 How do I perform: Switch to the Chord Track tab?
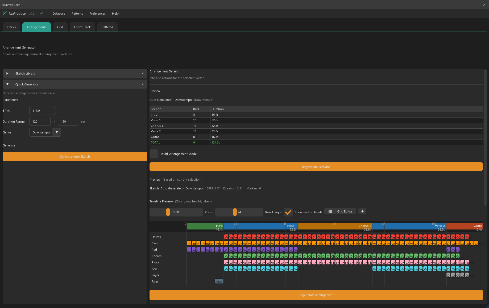[82, 27]
